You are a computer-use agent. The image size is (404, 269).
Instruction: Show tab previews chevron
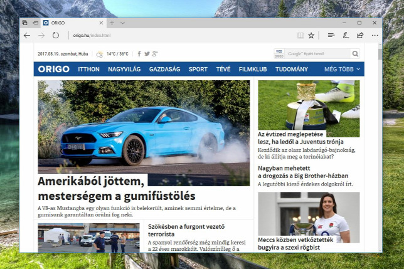(x=123, y=23)
